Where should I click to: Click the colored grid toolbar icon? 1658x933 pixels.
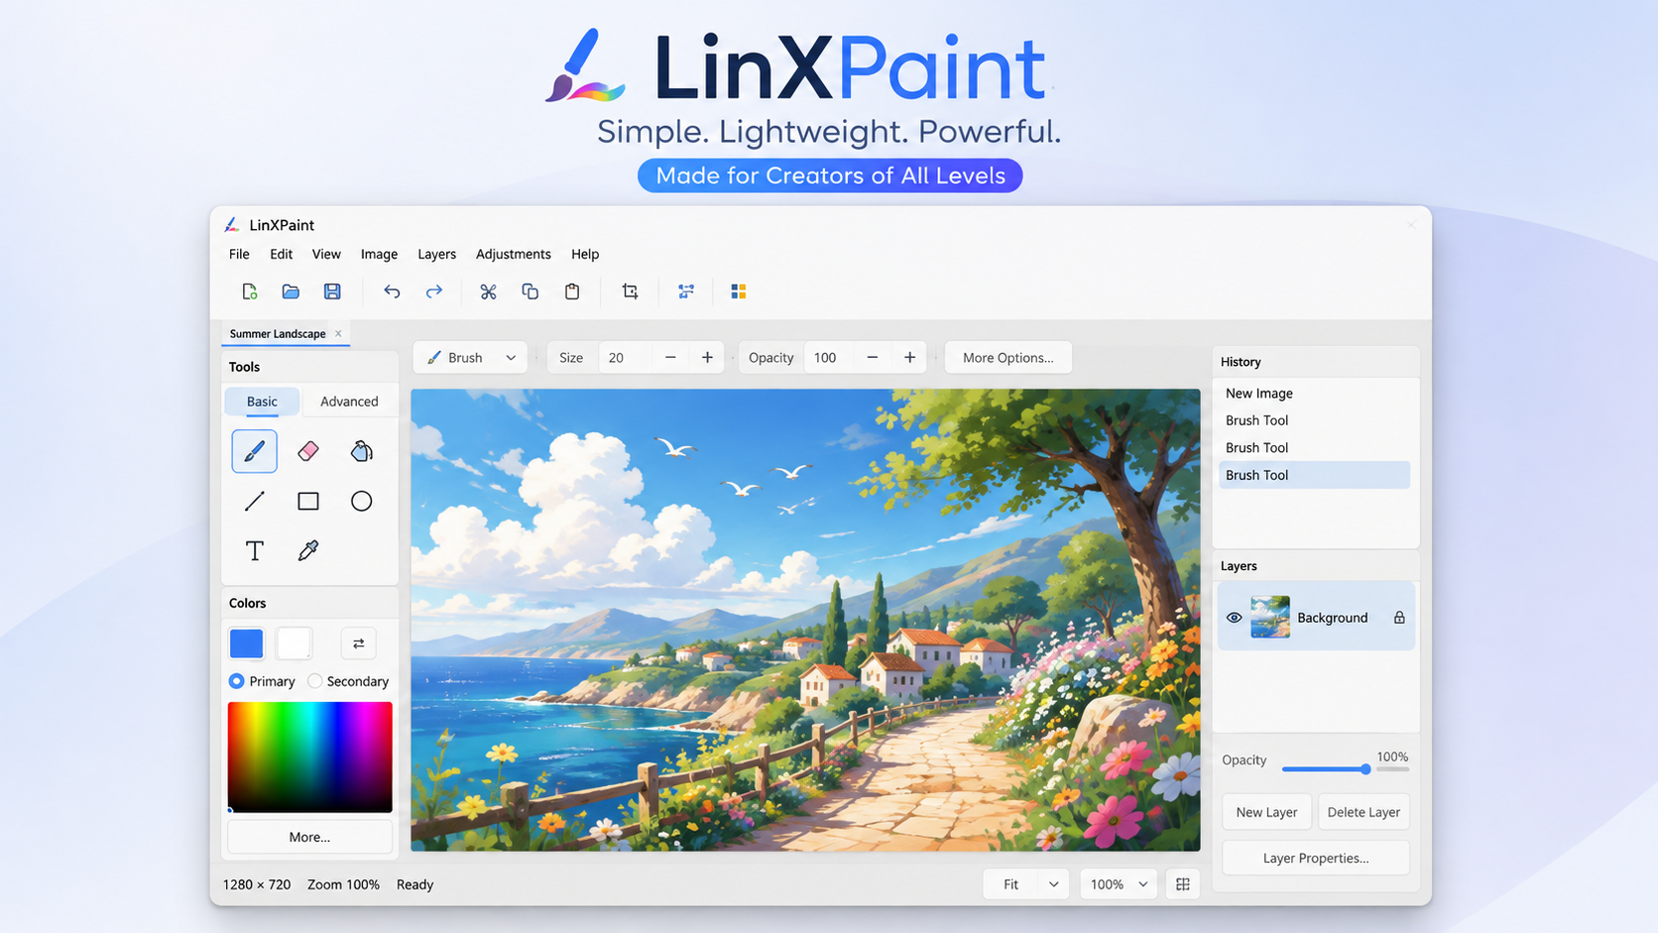click(739, 292)
